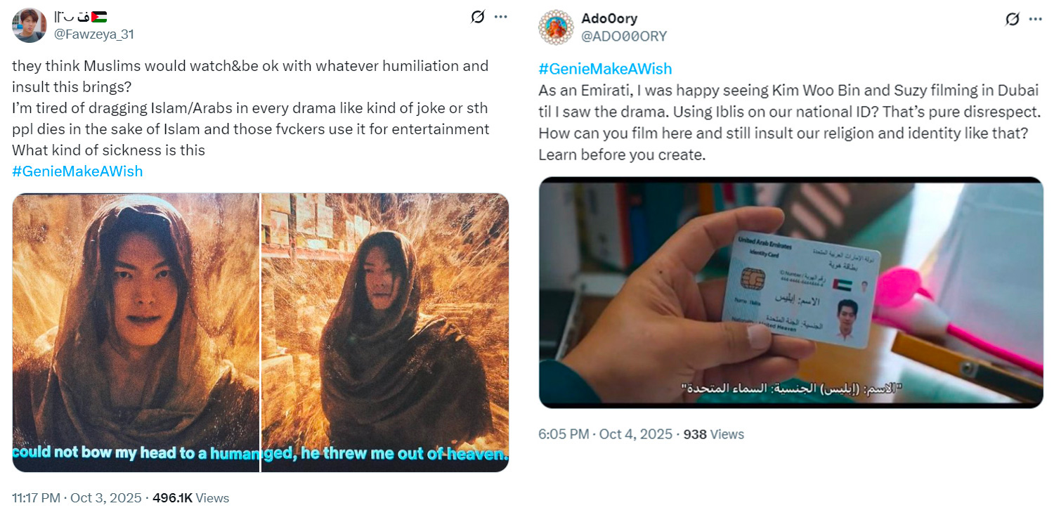Click the Grok icon on Ado0ory's tweet
The height and width of the screenshot is (515, 1054).
pos(1013,19)
